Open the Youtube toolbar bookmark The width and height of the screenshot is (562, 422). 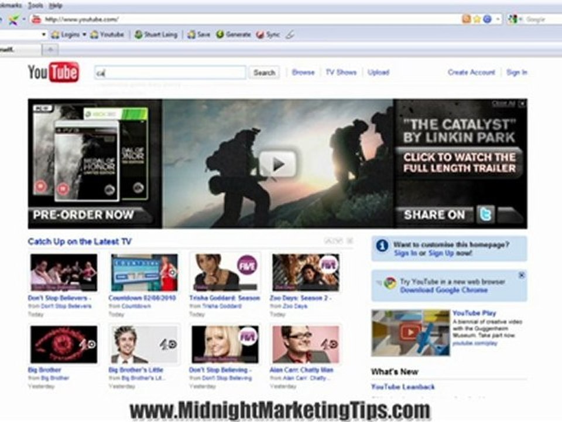coord(107,35)
